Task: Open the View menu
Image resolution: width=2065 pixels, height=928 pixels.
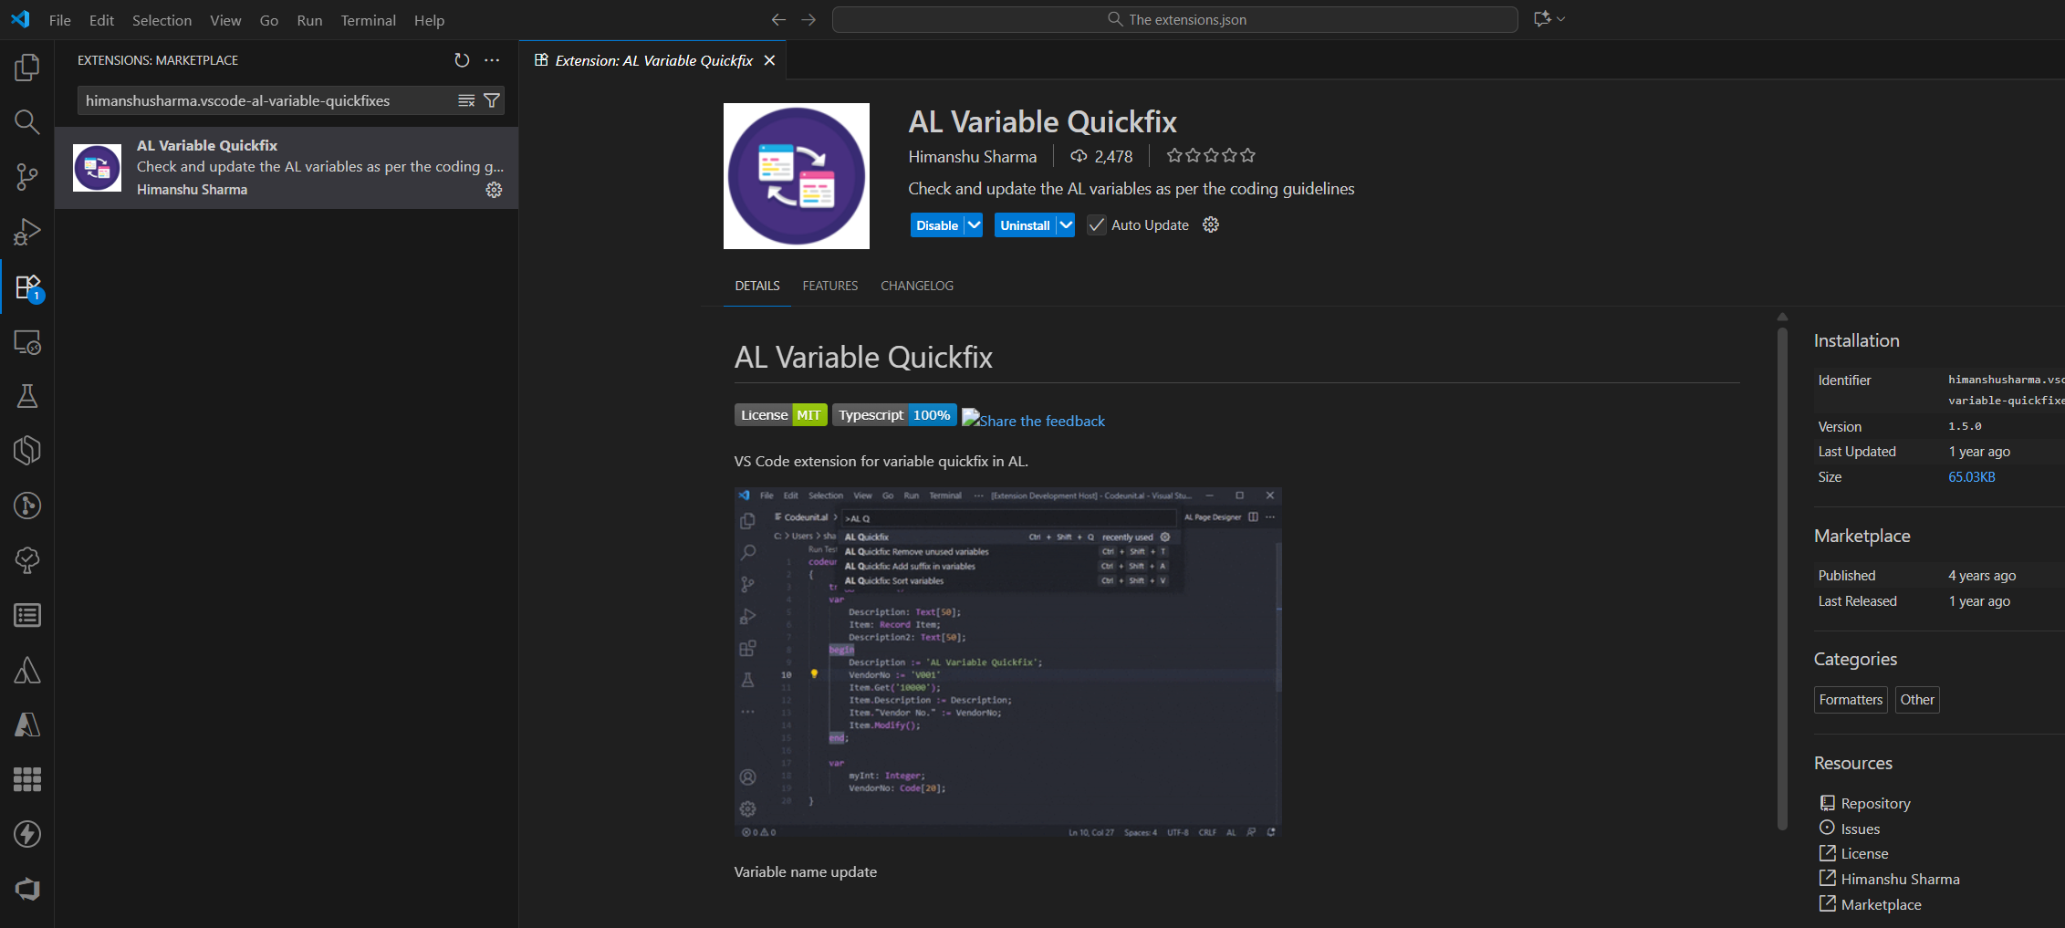Action: [x=225, y=20]
